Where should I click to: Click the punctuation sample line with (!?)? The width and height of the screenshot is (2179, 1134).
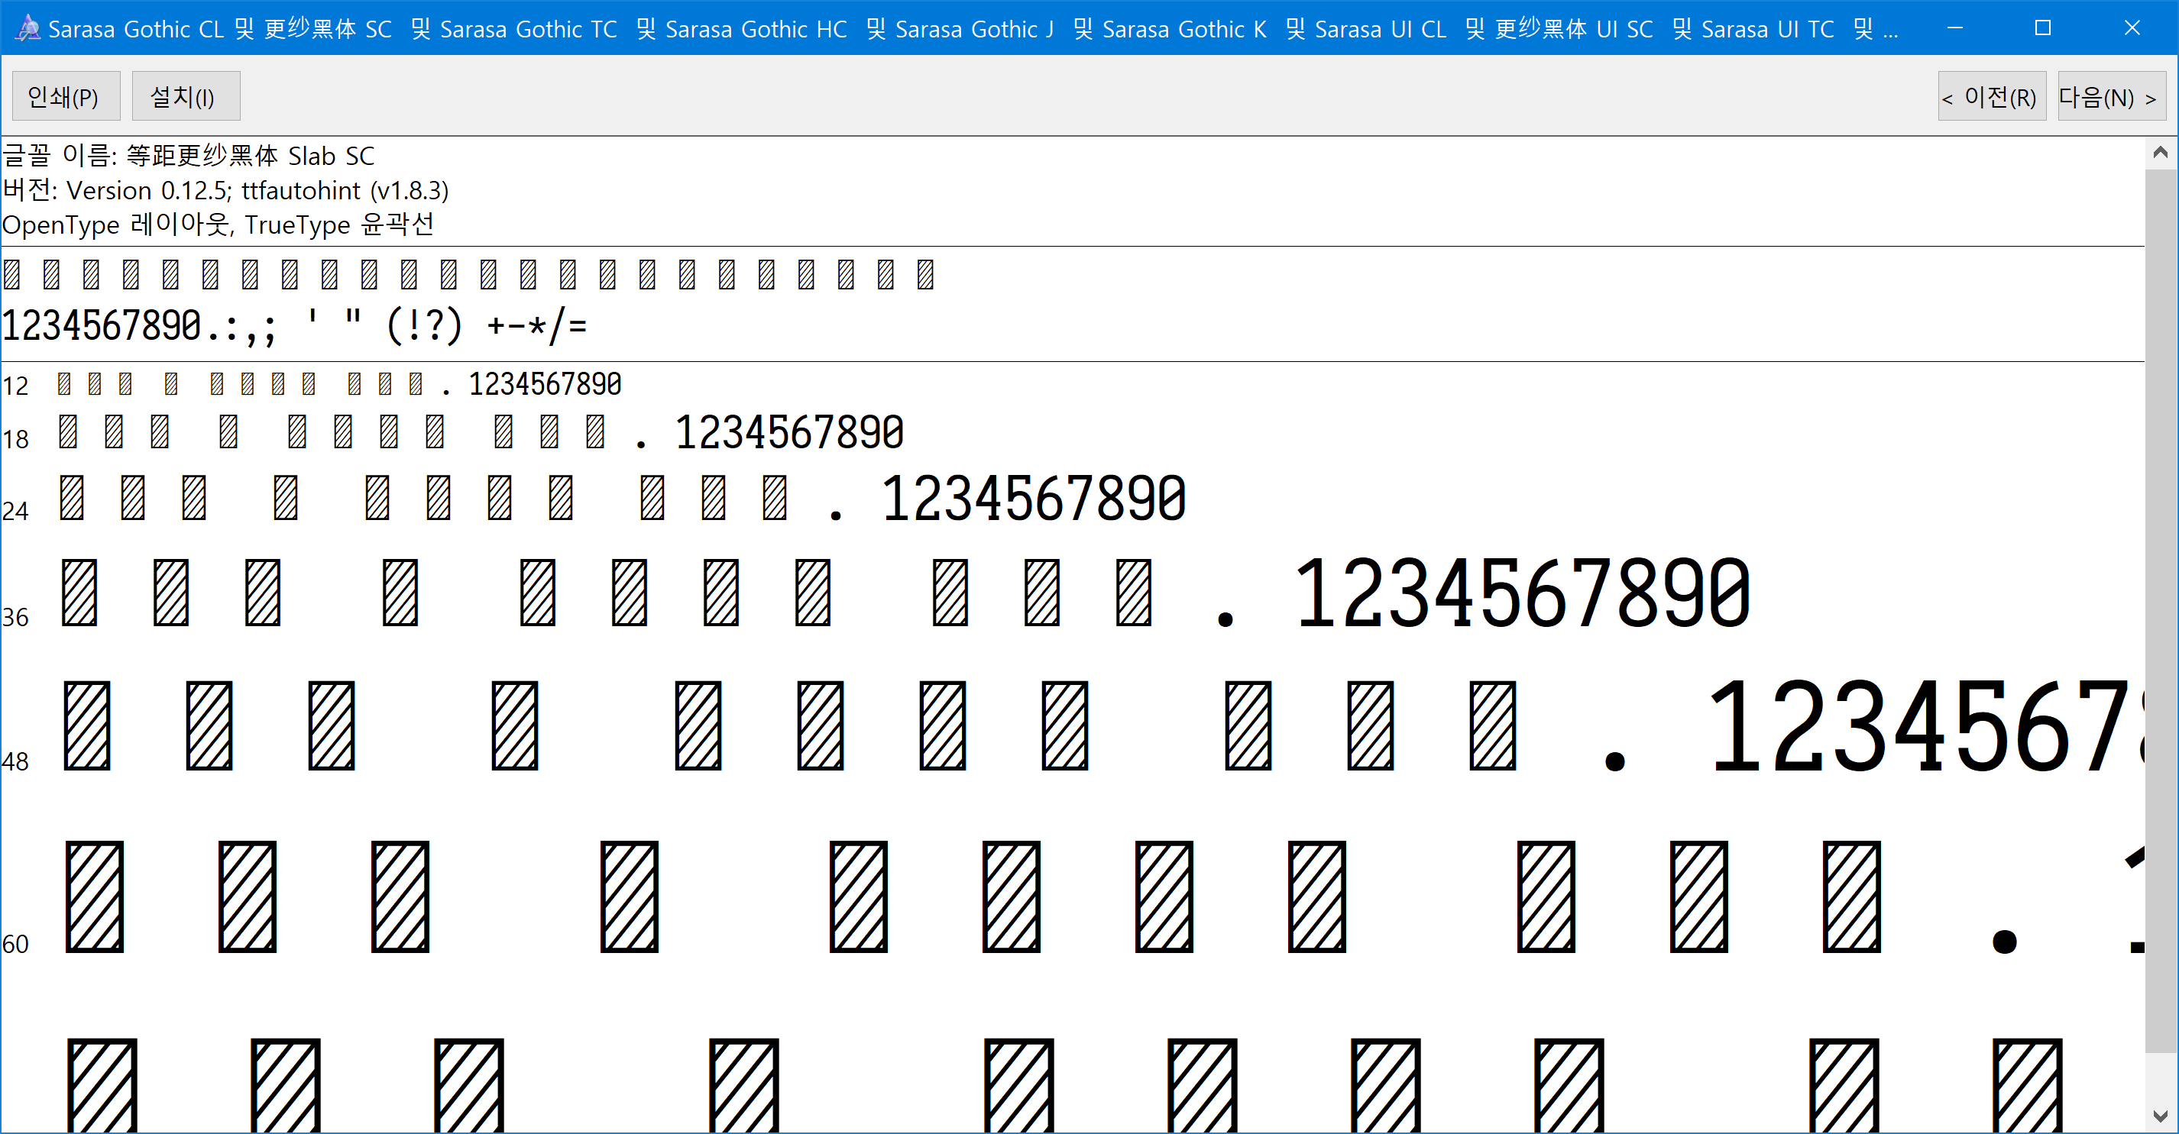[x=423, y=325]
